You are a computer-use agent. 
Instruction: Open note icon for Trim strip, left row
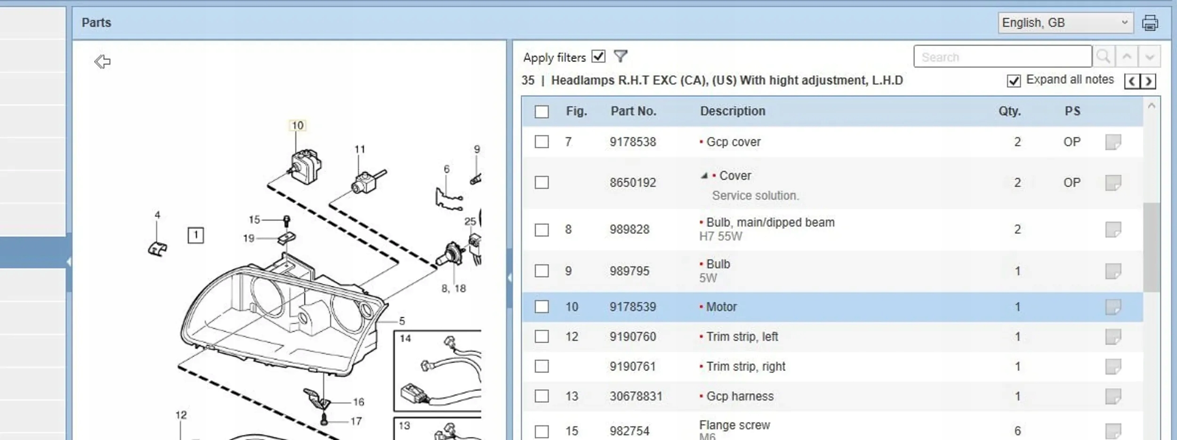(x=1113, y=336)
